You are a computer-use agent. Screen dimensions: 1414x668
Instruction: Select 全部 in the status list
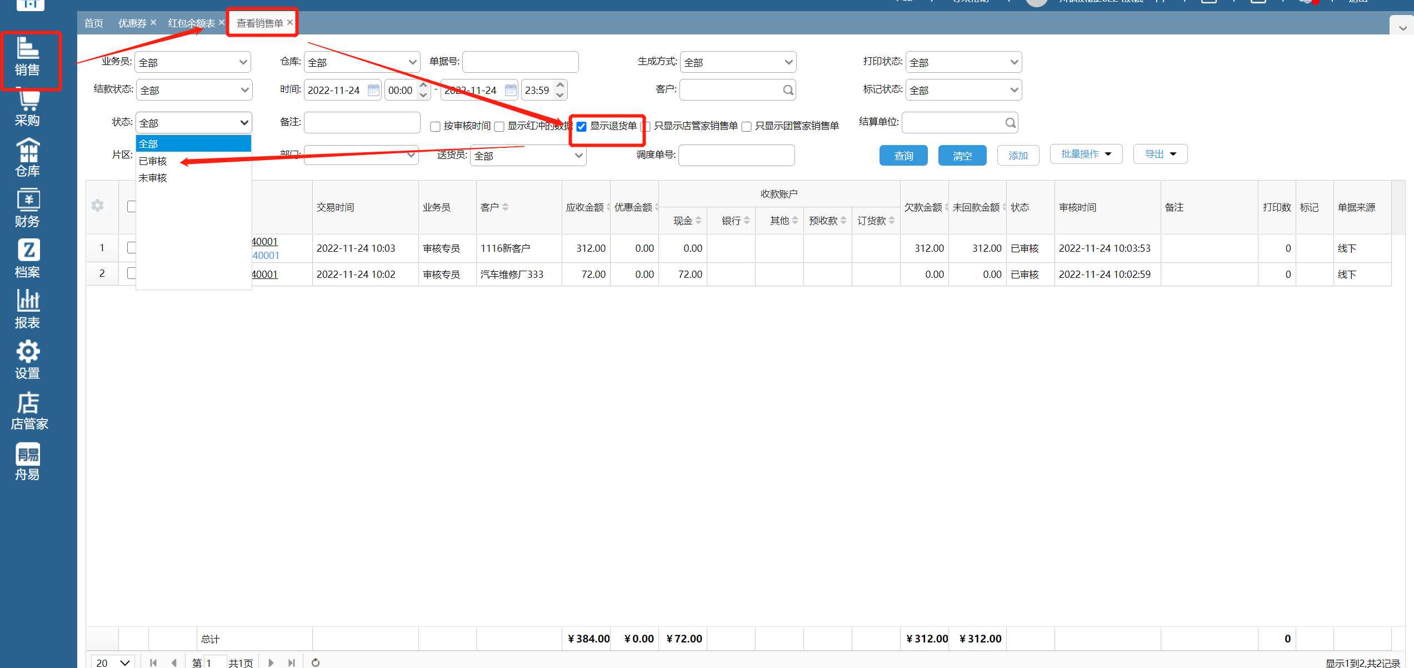(x=193, y=143)
